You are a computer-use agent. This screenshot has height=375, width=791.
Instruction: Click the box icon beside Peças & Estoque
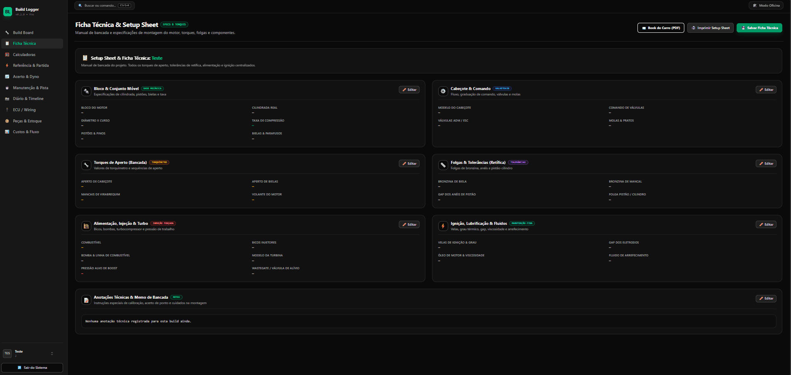(7, 121)
